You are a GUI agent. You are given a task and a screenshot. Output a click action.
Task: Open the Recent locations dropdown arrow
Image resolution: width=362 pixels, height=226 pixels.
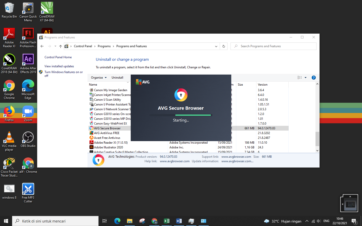(x=55, y=46)
